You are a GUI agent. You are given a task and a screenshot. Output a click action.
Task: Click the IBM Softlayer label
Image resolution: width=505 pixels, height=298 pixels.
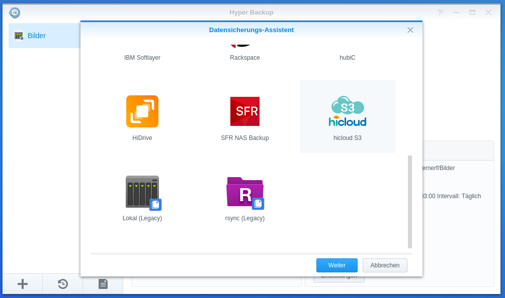click(x=142, y=58)
